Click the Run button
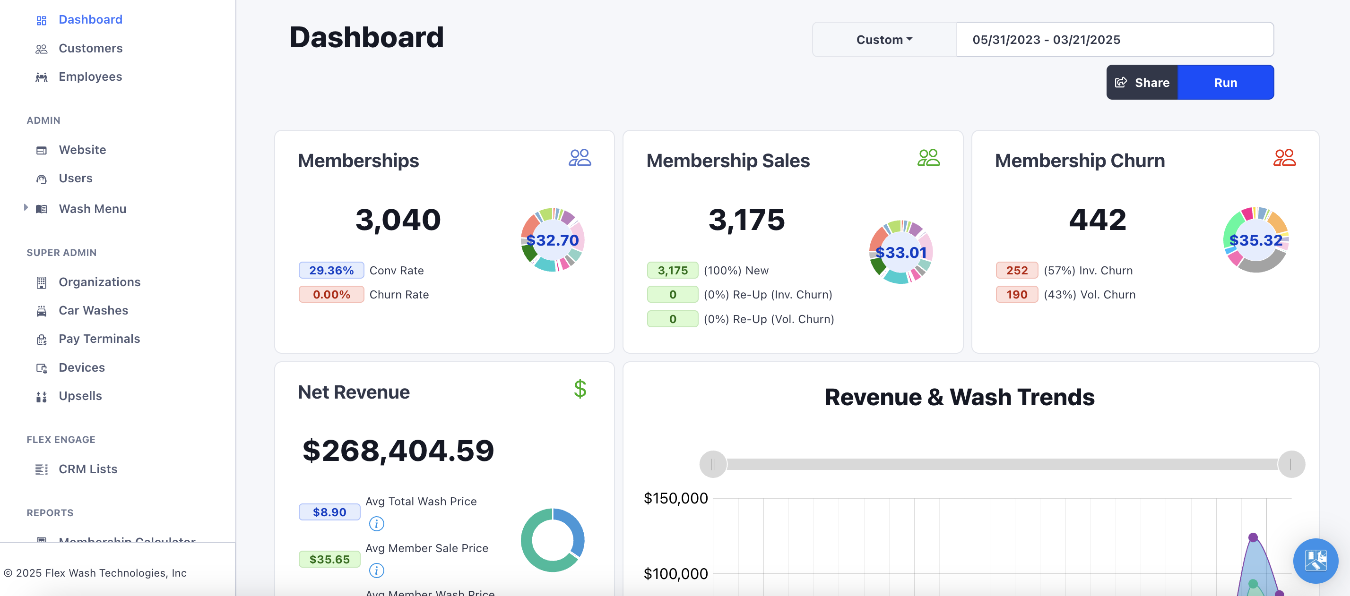 (x=1226, y=82)
